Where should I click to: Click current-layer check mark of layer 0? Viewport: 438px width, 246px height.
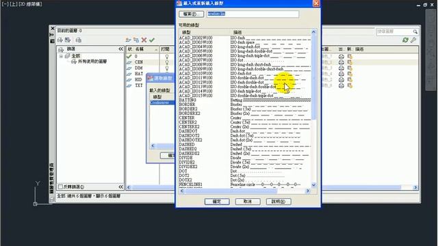point(129,56)
